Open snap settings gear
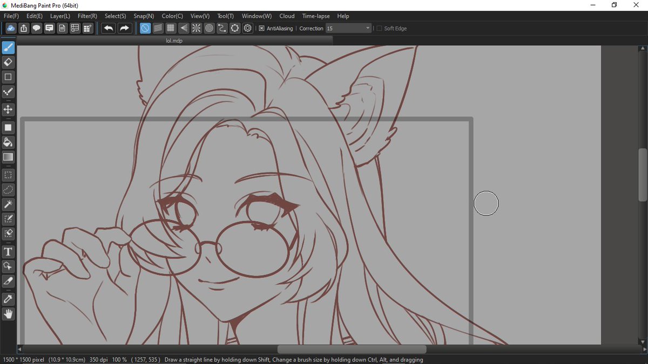Screen dimensions: 648x364 point(248,28)
